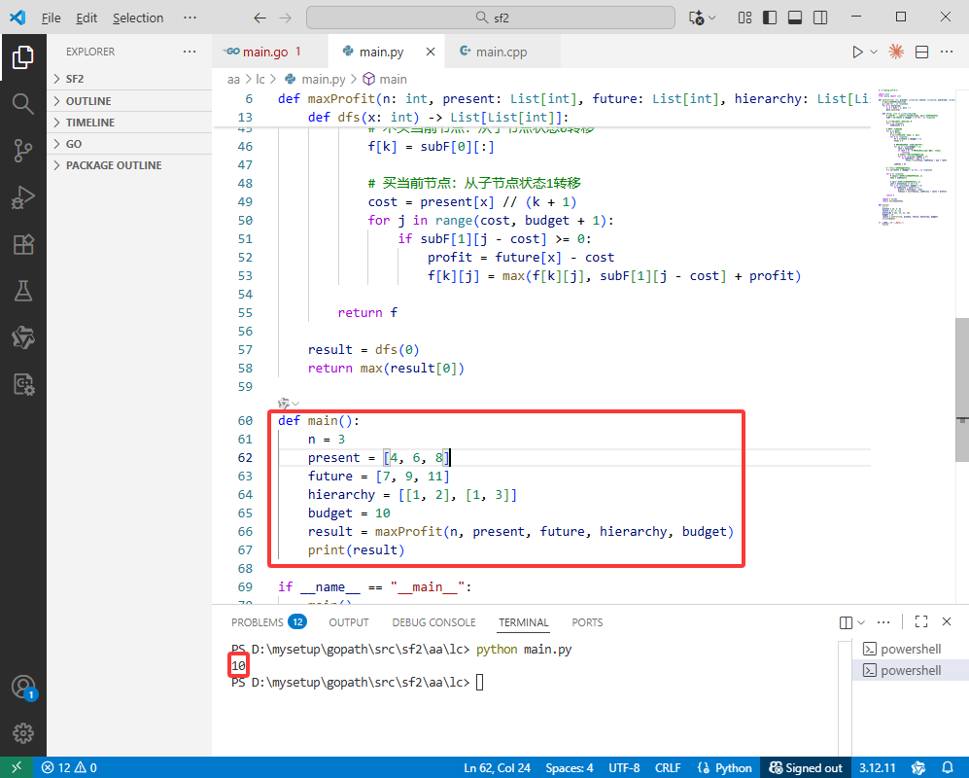This screenshot has width=969, height=778.
Task: Open the Extensions view
Action: 23,244
